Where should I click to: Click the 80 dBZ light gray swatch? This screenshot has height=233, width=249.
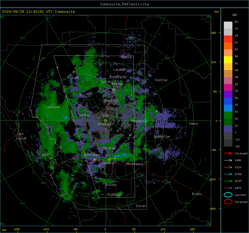[228, 25]
